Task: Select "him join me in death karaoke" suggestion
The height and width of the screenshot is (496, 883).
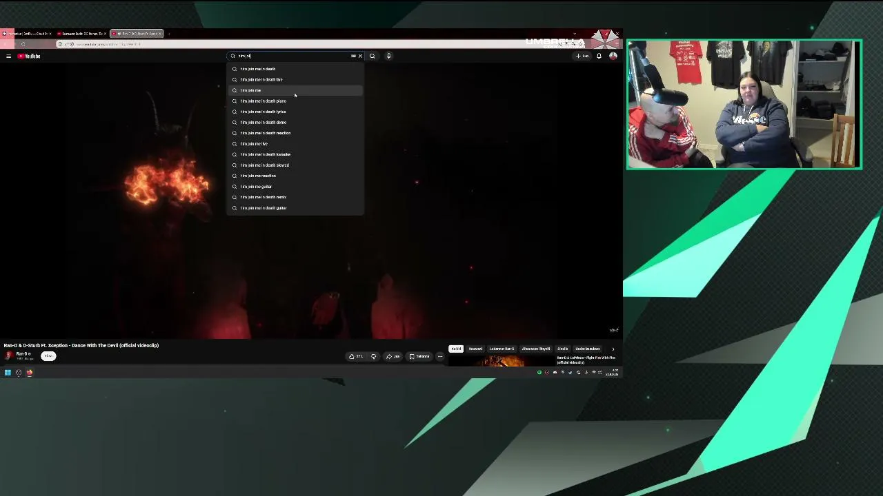Action: click(295, 154)
